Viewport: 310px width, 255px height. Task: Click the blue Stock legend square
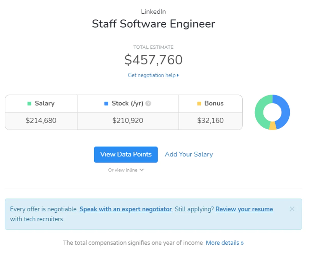(x=106, y=104)
